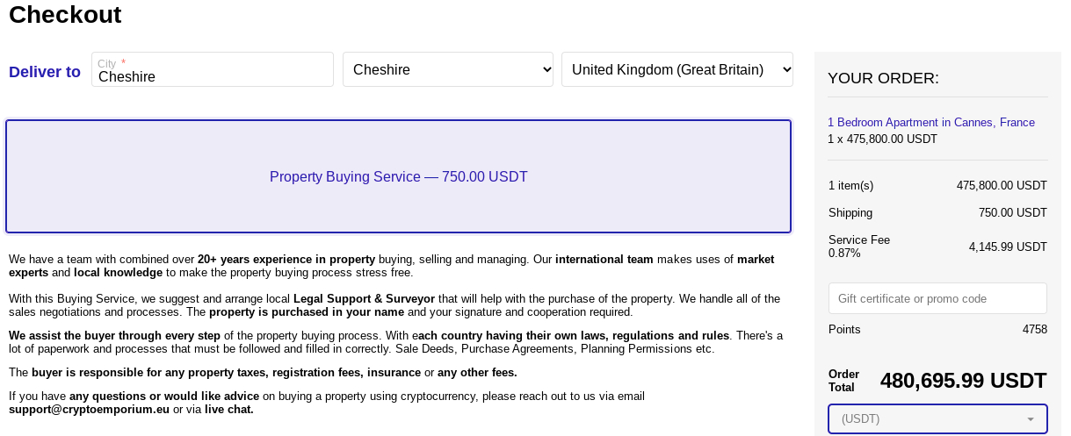Screen dimensions: 1071x436
Task: Click the Order Total label
Action: 844,381
